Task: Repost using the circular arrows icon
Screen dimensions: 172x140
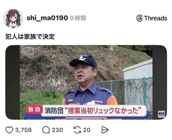Action: point(77,130)
